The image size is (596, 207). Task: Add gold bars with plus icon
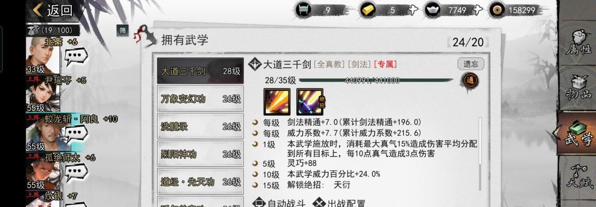click(413, 10)
